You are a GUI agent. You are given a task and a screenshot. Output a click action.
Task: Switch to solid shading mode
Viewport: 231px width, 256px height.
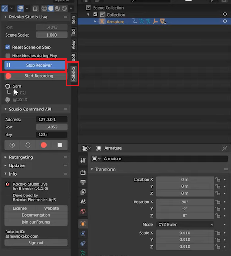(x=51, y=8)
